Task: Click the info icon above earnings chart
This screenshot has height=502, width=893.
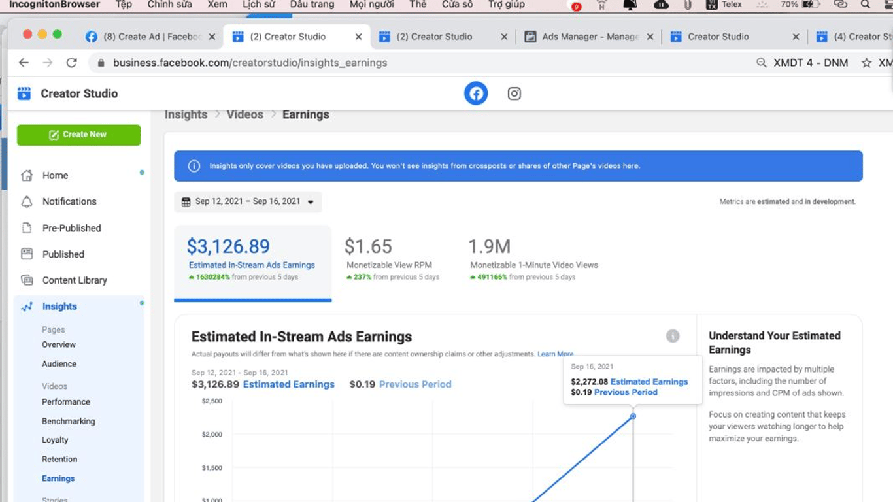Action: tap(673, 336)
